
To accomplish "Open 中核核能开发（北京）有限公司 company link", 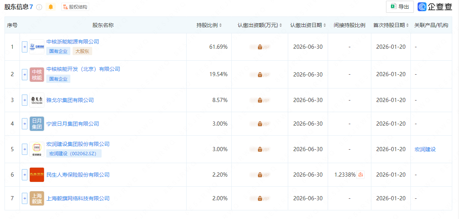I will tap(83, 69).
